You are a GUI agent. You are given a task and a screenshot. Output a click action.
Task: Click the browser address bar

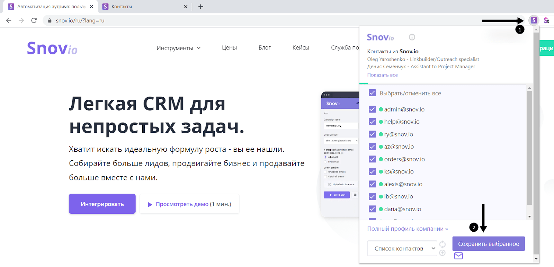[242, 20]
